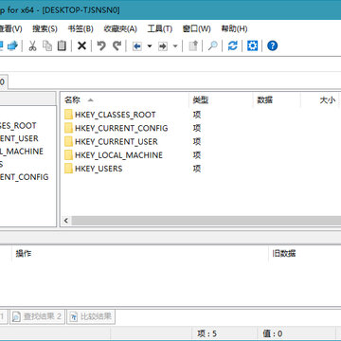Screen dimensions: 341x341
Task: Switch to the 查找结果 2 tab
Action: pos(37,316)
